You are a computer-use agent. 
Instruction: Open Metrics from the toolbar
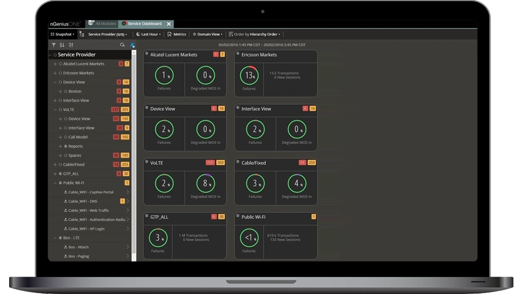177,34
